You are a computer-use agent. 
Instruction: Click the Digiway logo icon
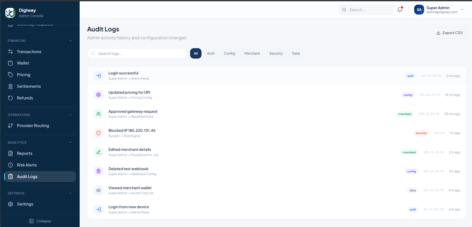10,13
